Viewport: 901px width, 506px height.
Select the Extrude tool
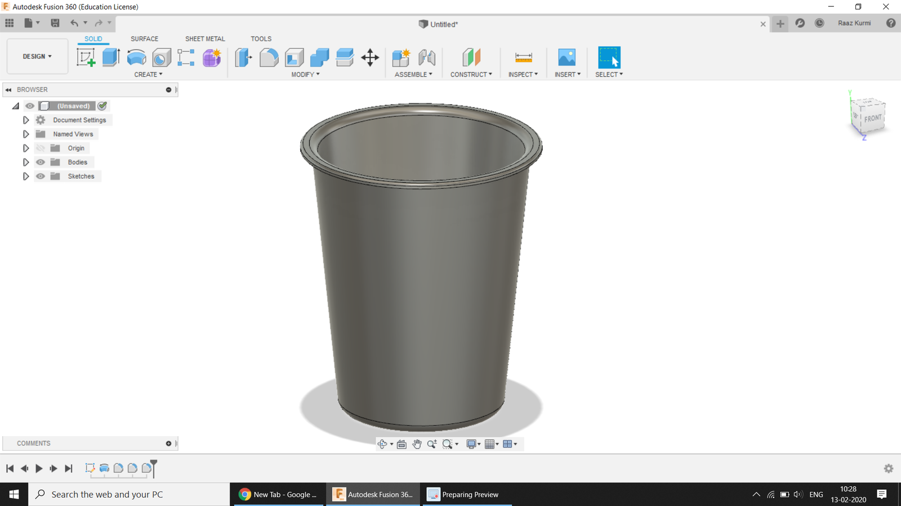click(x=111, y=57)
